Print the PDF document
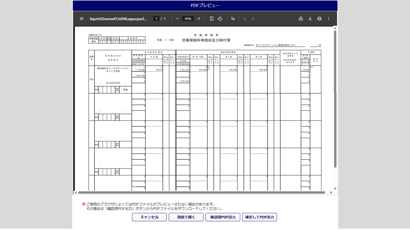410x230 pixels. (319, 19)
